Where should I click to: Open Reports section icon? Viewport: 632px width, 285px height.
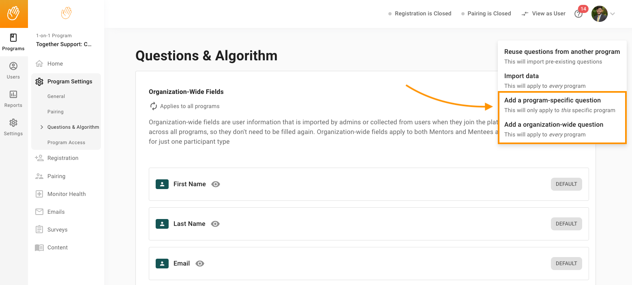13,94
